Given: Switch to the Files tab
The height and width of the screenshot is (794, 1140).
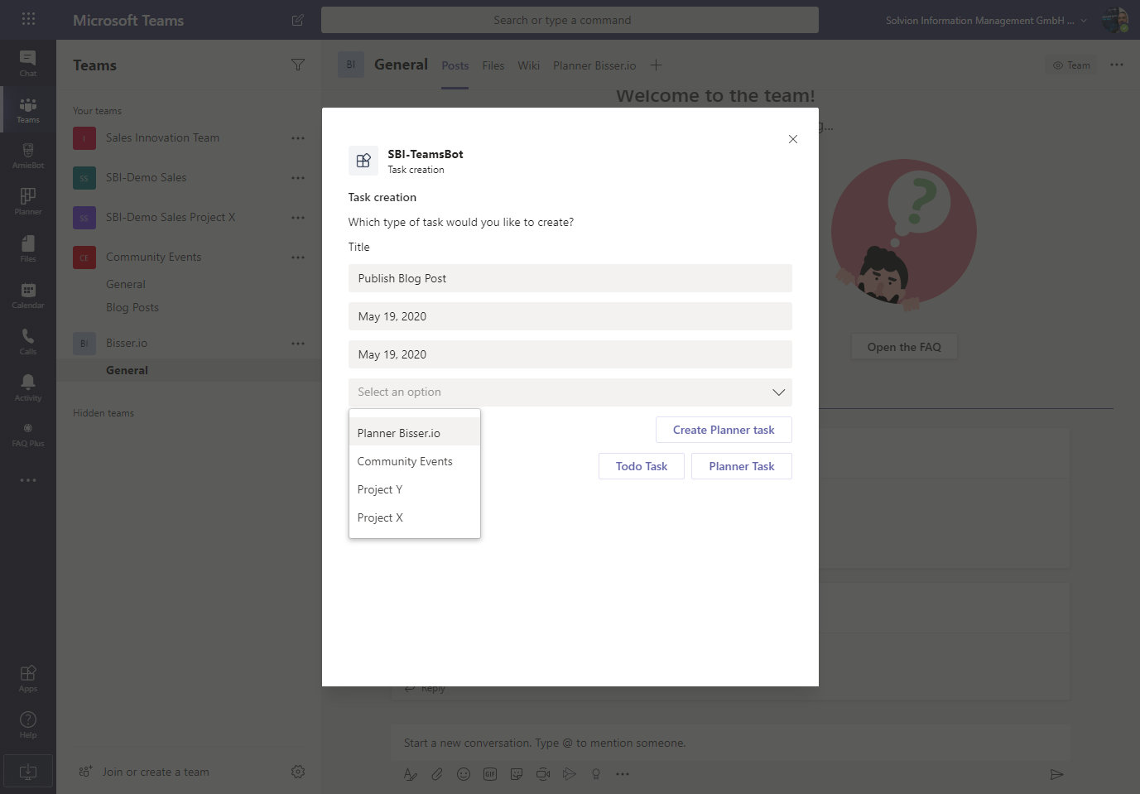Looking at the screenshot, I should pyautogui.click(x=493, y=65).
